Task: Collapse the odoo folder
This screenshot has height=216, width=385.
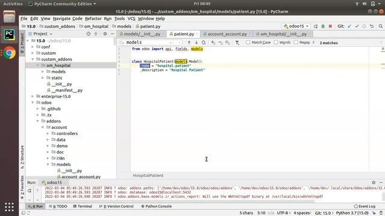Action: 32,103
